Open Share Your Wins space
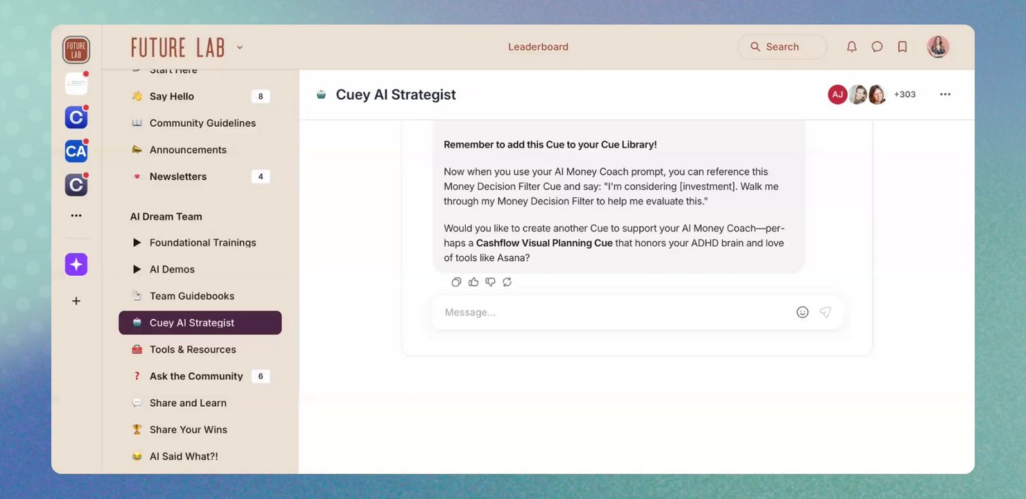Viewport: 1026px width, 499px height. 200,429
